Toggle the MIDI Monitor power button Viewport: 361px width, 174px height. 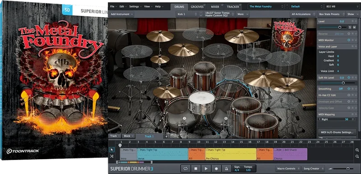pos(349,40)
